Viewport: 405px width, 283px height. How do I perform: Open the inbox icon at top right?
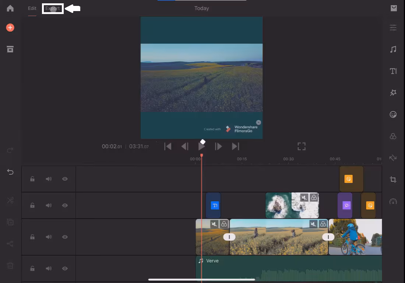coord(394,8)
